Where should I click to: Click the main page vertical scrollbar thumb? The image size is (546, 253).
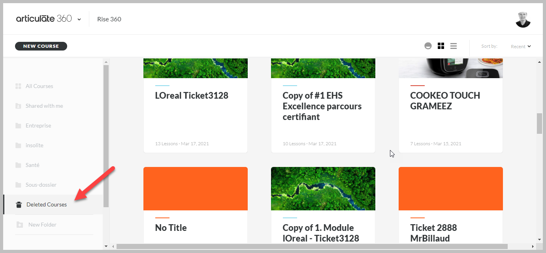click(x=540, y=124)
